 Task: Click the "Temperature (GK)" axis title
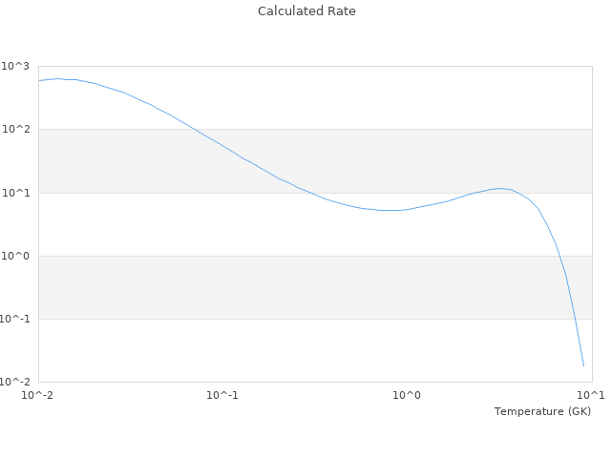(542, 411)
